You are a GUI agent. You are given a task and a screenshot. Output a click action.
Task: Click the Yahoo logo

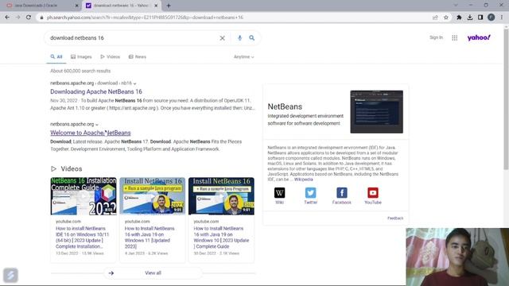point(479,37)
